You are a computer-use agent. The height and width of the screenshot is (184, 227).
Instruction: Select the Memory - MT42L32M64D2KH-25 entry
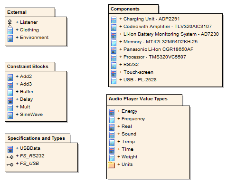point(159,42)
